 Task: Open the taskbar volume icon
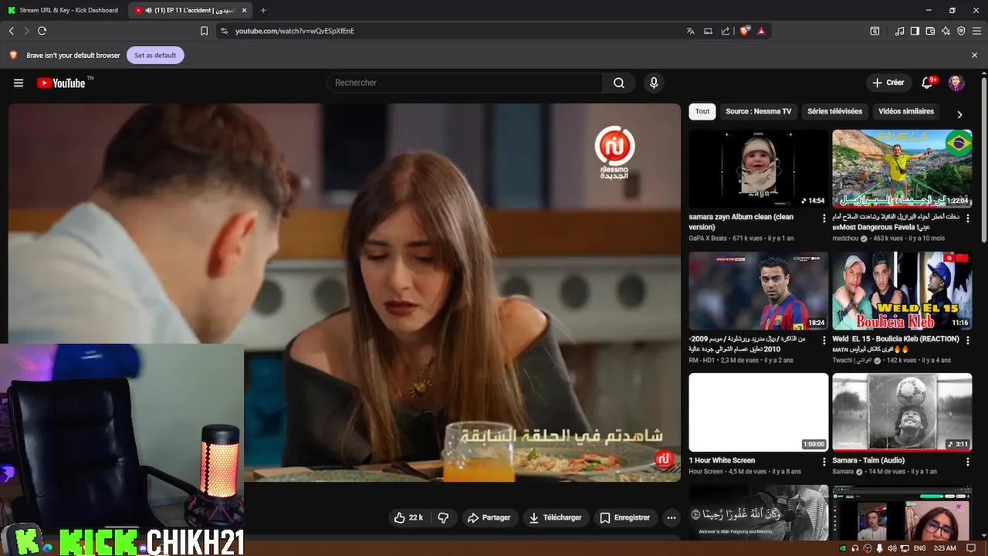coord(892,548)
